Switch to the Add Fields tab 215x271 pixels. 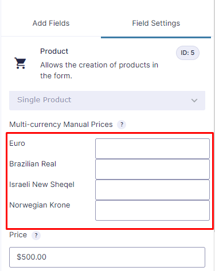pyautogui.click(x=51, y=23)
